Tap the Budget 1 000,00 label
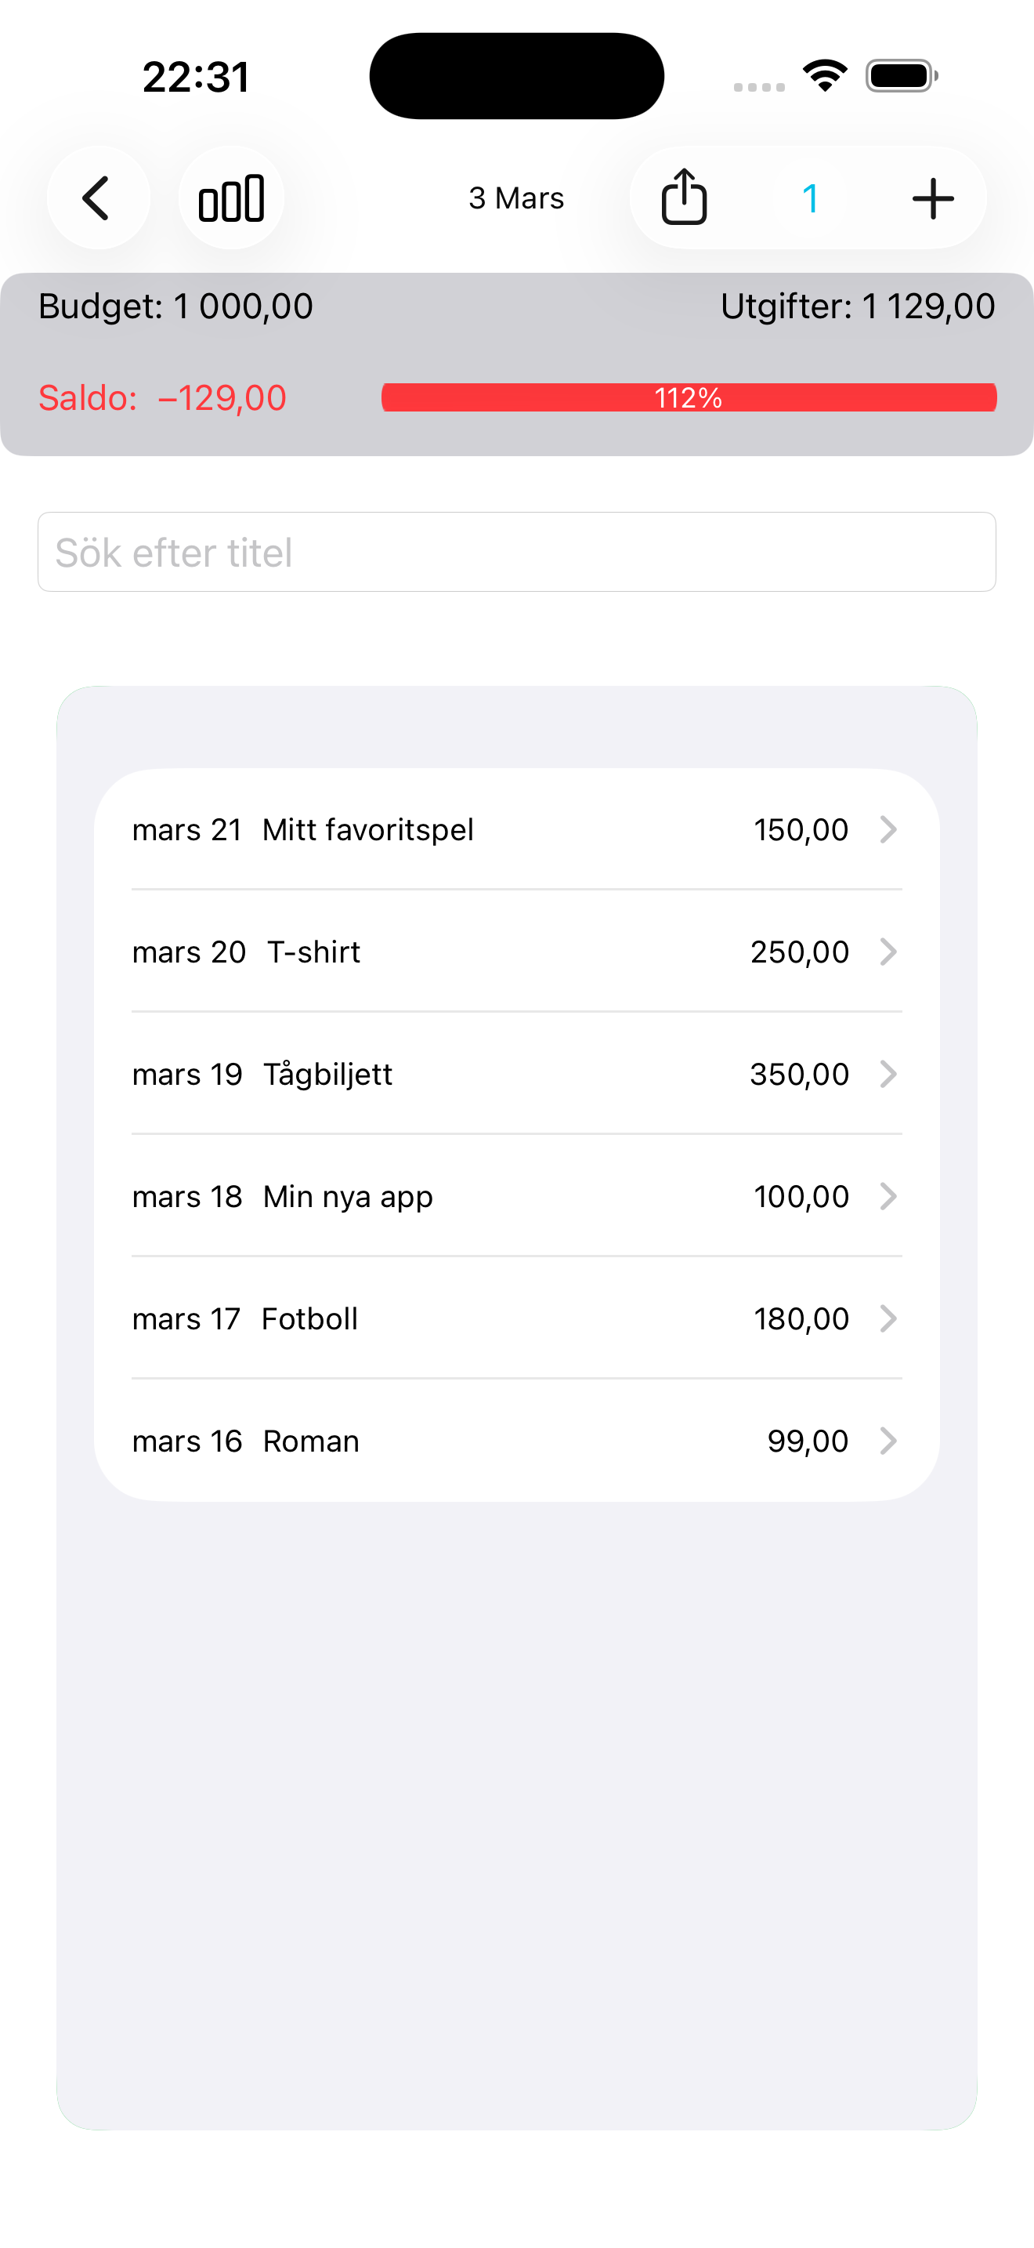Image resolution: width=1034 pixels, height=2248 pixels. click(x=175, y=306)
